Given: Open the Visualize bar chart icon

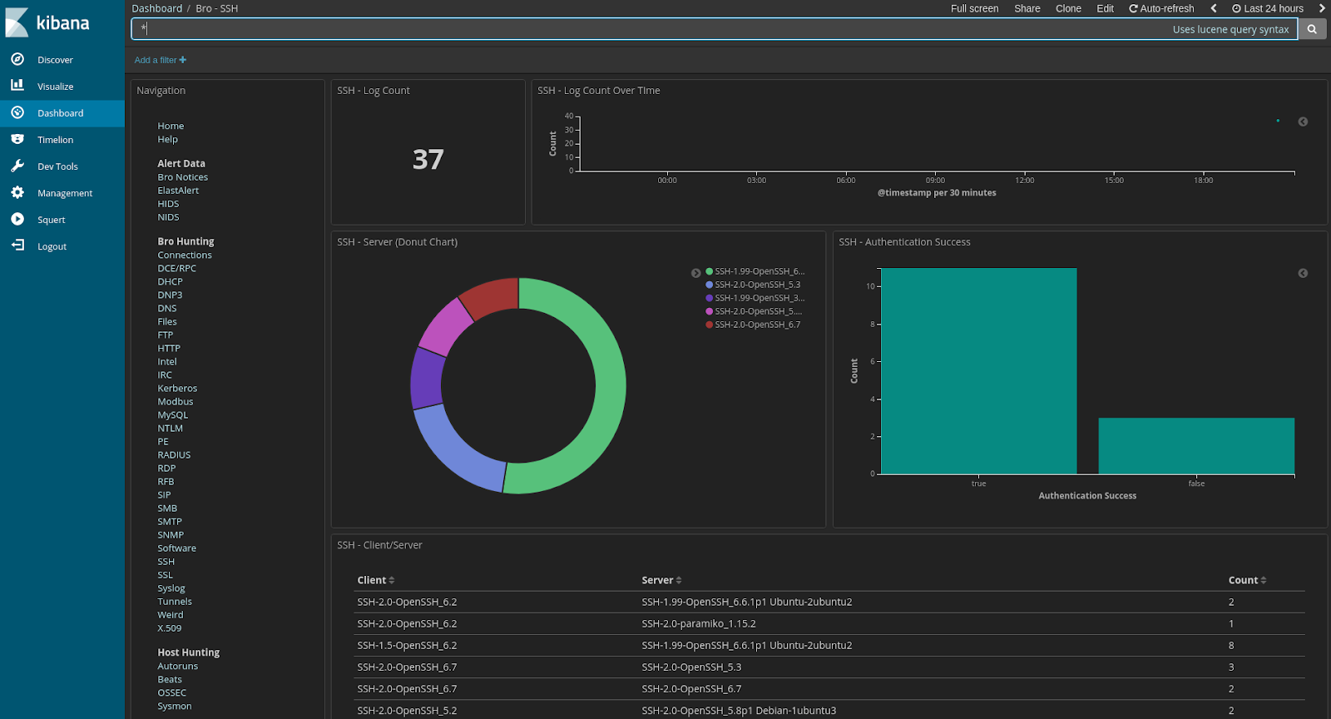Looking at the screenshot, I should [x=17, y=86].
